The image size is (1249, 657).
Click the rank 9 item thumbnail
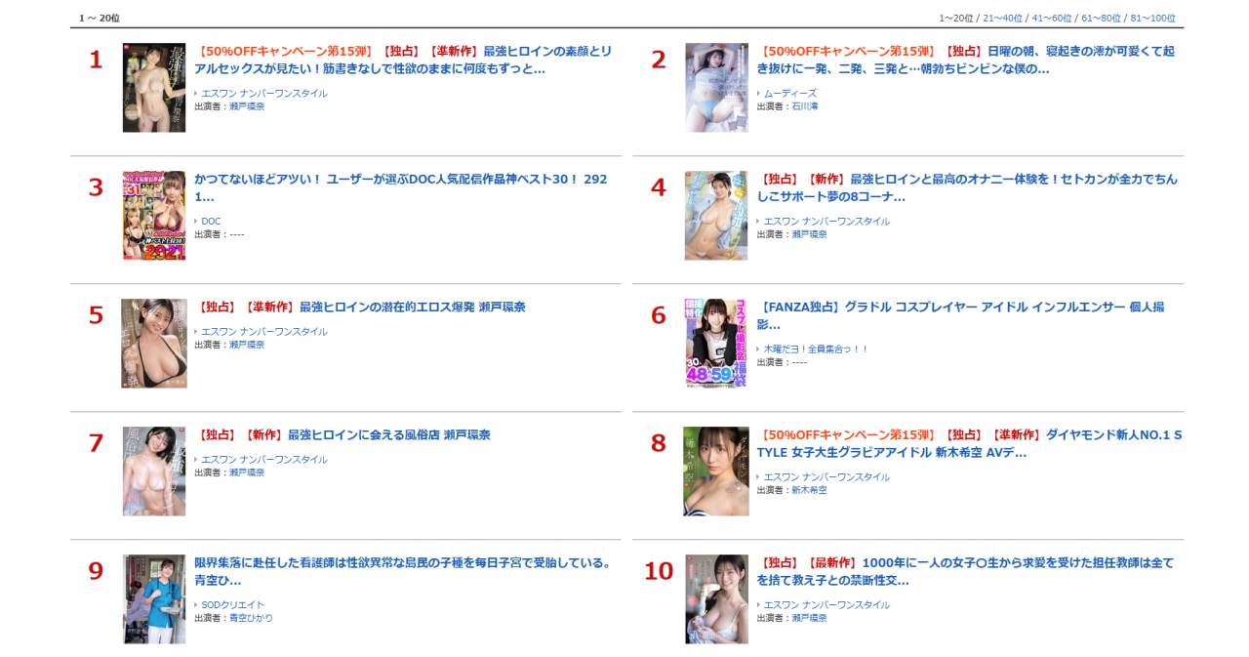(154, 599)
